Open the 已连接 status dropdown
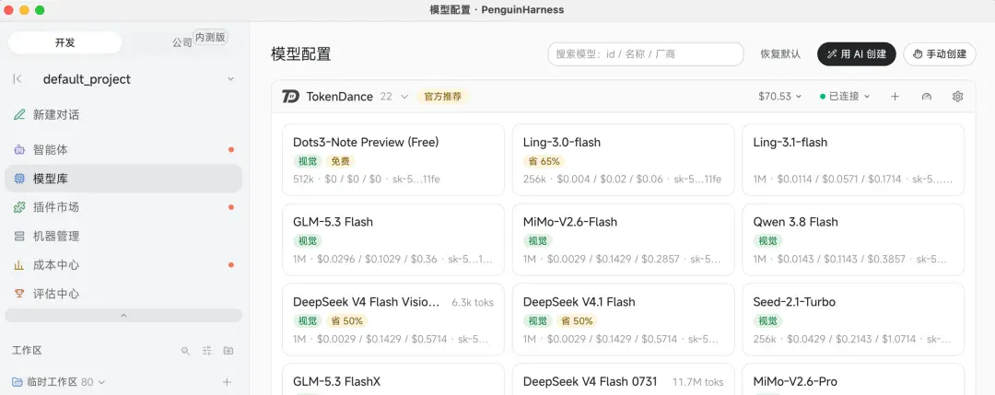 [845, 97]
